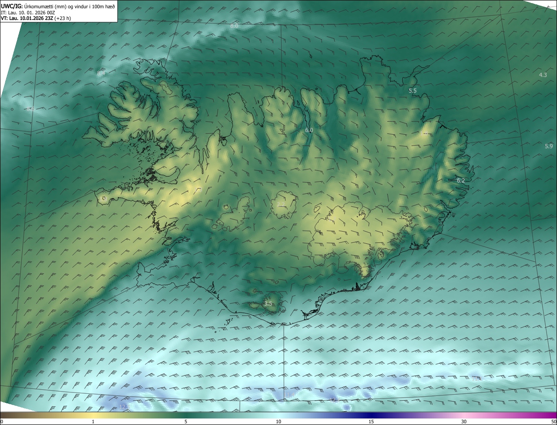Click the '6.0' value label in north Iceland

pos(309,130)
